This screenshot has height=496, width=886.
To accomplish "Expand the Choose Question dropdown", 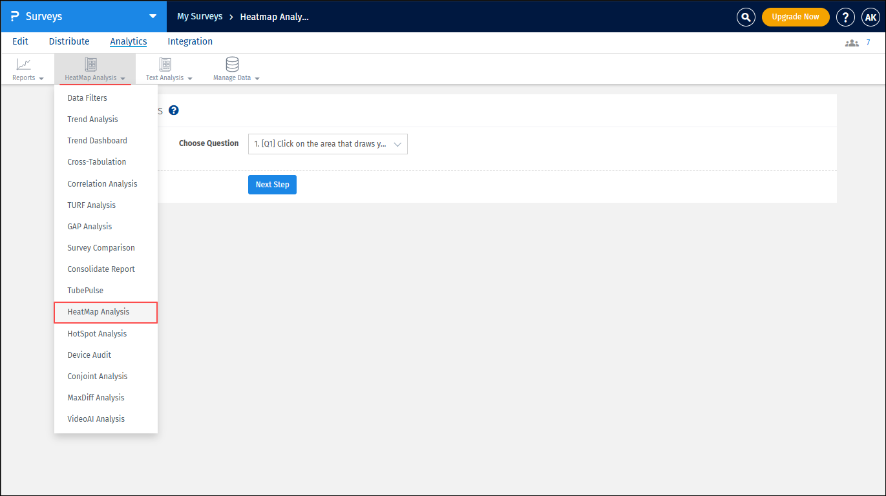I will point(328,143).
